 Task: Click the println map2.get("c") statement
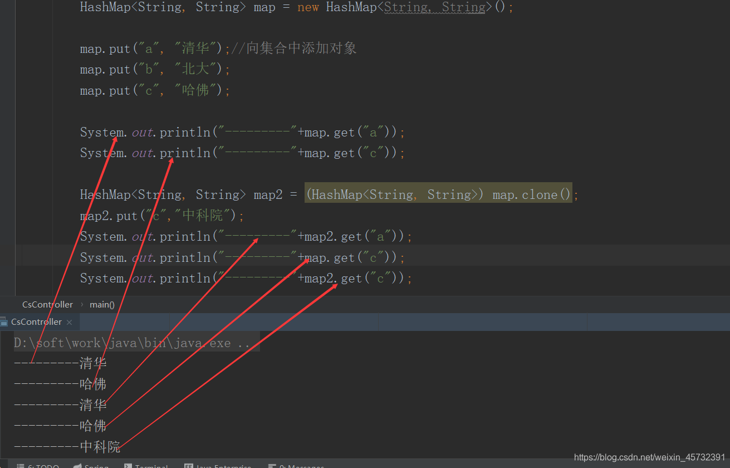tap(246, 278)
